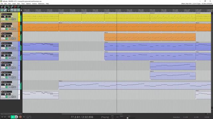213x119 pixels.
Task: Open FX chain on Pad 1.1 track
Action: click(6, 49)
